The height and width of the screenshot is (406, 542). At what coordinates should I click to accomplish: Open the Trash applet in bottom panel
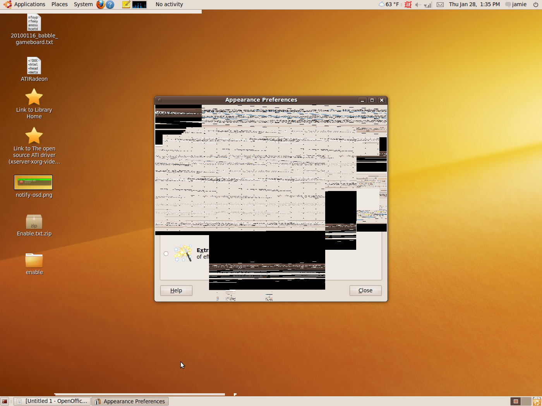537,401
